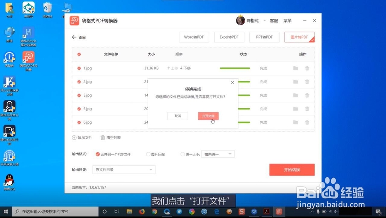Uncheck the 3.jpg file checkbox

point(79,96)
